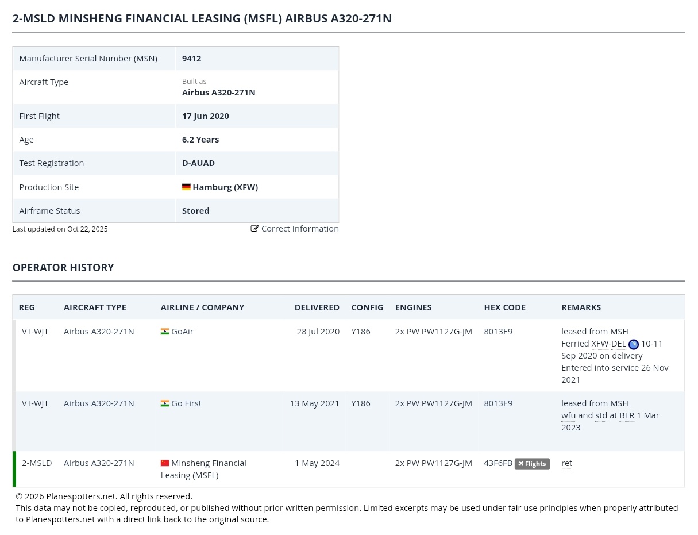Click the blue globe icon after XFW-DEL
The height and width of the screenshot is (535, 698).
pyautogui.click(x=634, y=344)
